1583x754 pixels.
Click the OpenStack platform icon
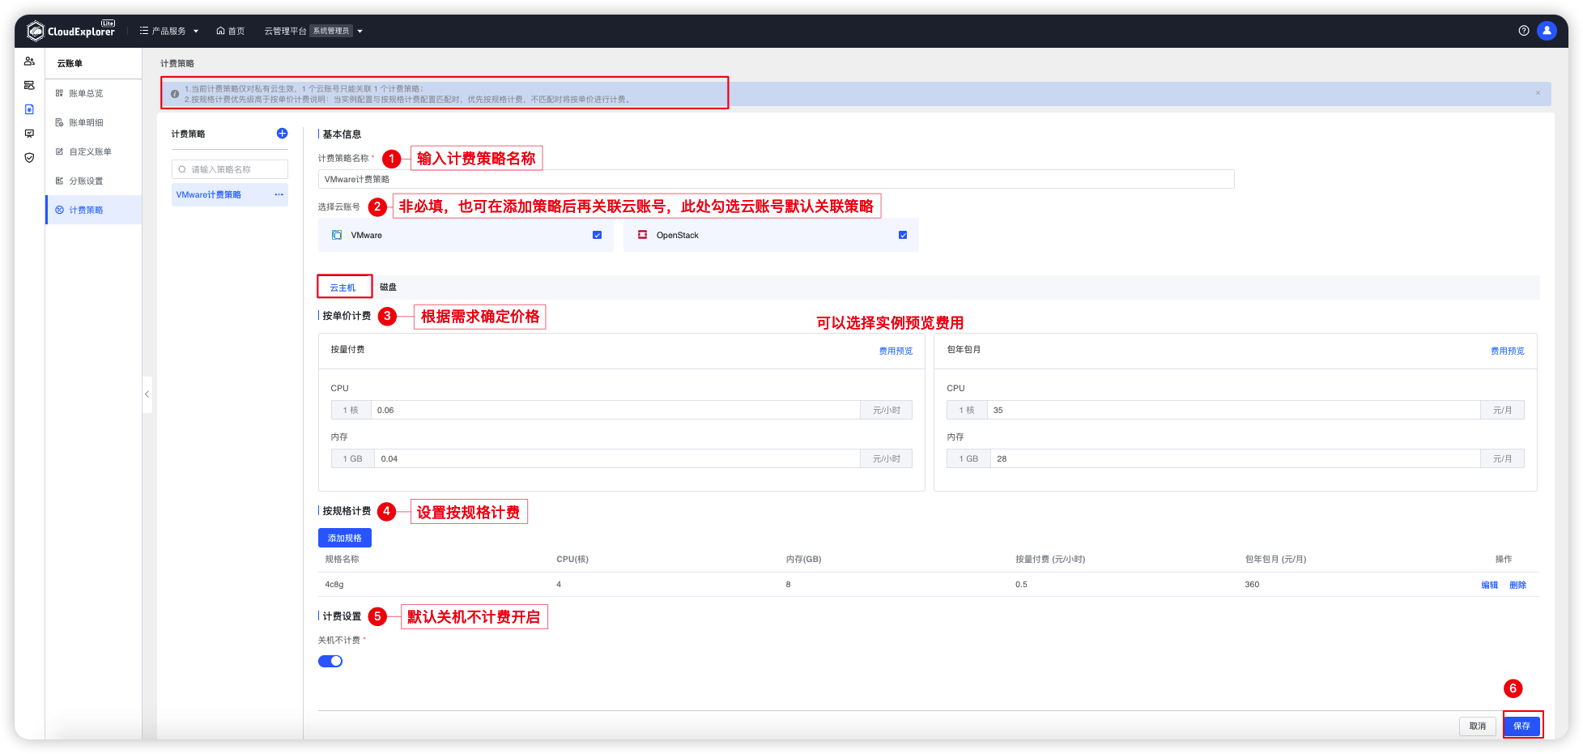point(642,235)
